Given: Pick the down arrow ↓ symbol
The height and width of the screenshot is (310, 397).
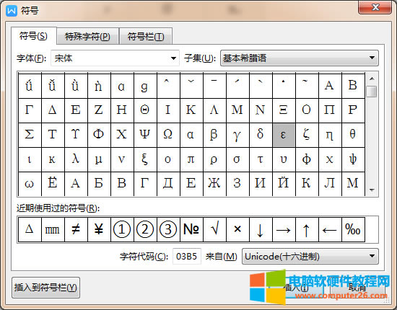Looking at the screenshot, I should [261, 229].
